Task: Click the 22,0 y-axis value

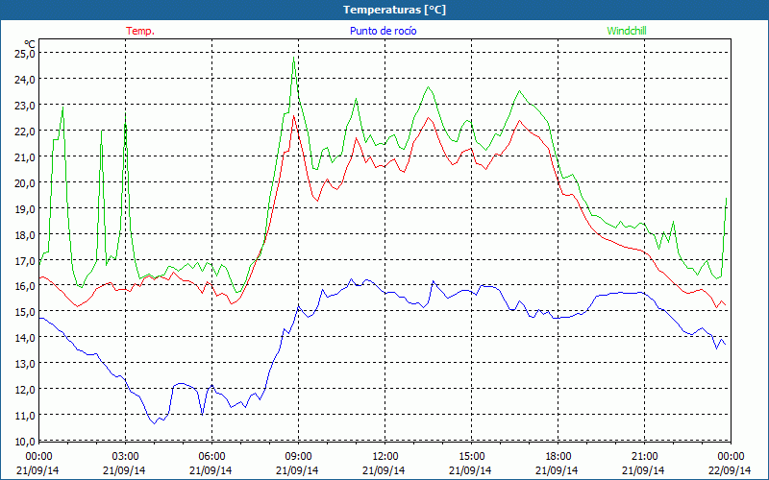Action: (x=26, y=132)
